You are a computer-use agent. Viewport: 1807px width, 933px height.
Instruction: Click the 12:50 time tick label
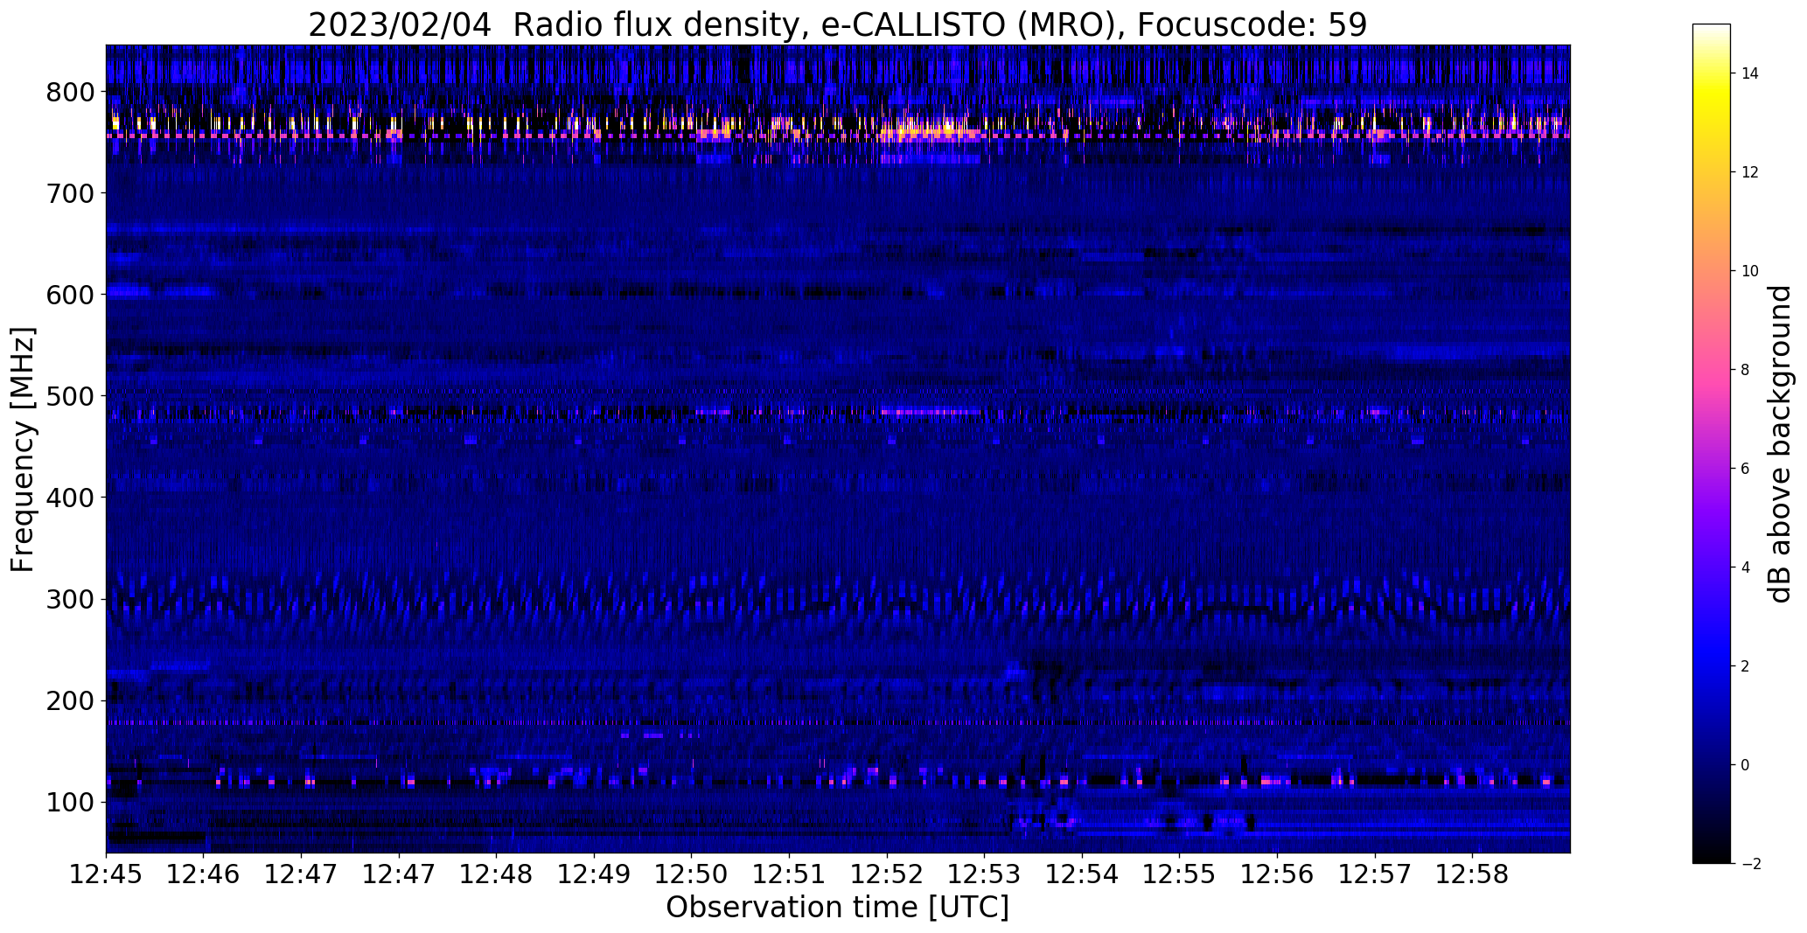click(692, 874)
